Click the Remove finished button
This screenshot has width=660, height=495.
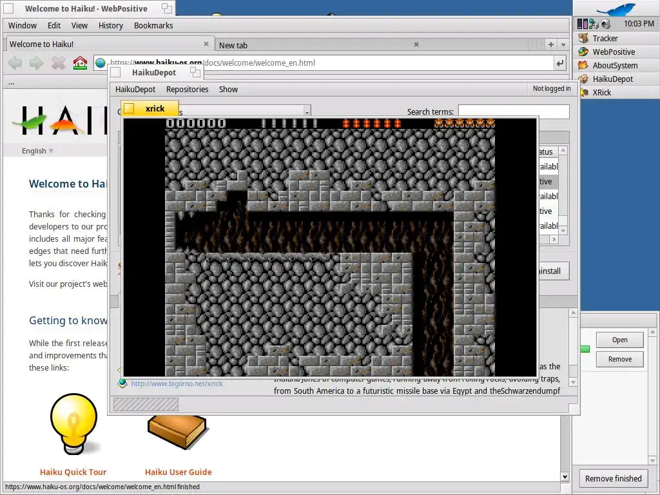[x=614, y=479]
